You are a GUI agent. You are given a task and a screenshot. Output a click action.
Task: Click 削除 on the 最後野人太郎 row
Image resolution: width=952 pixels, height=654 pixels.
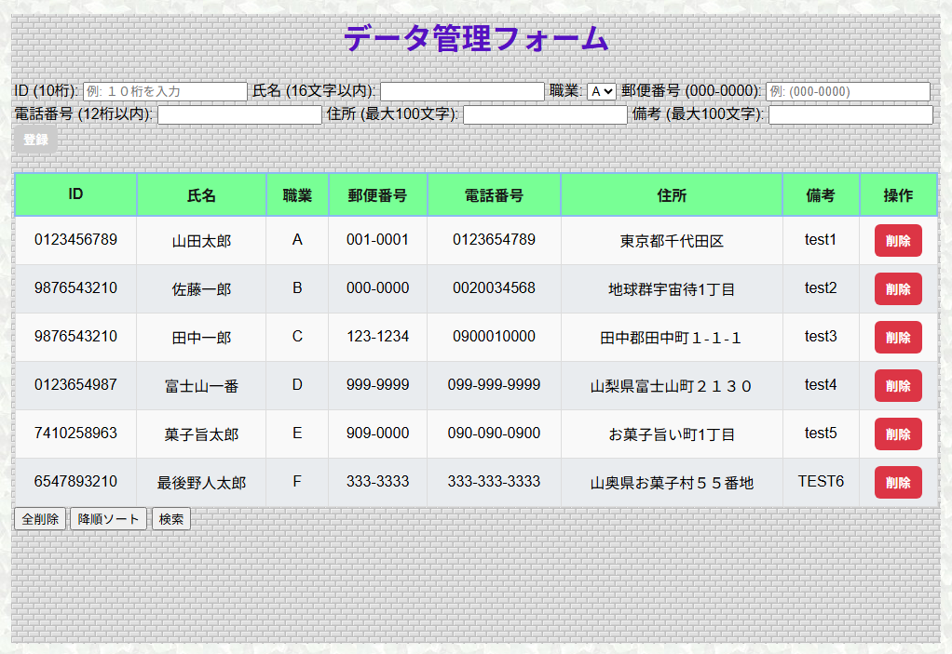pyautogui.click(x=897, y=483)
